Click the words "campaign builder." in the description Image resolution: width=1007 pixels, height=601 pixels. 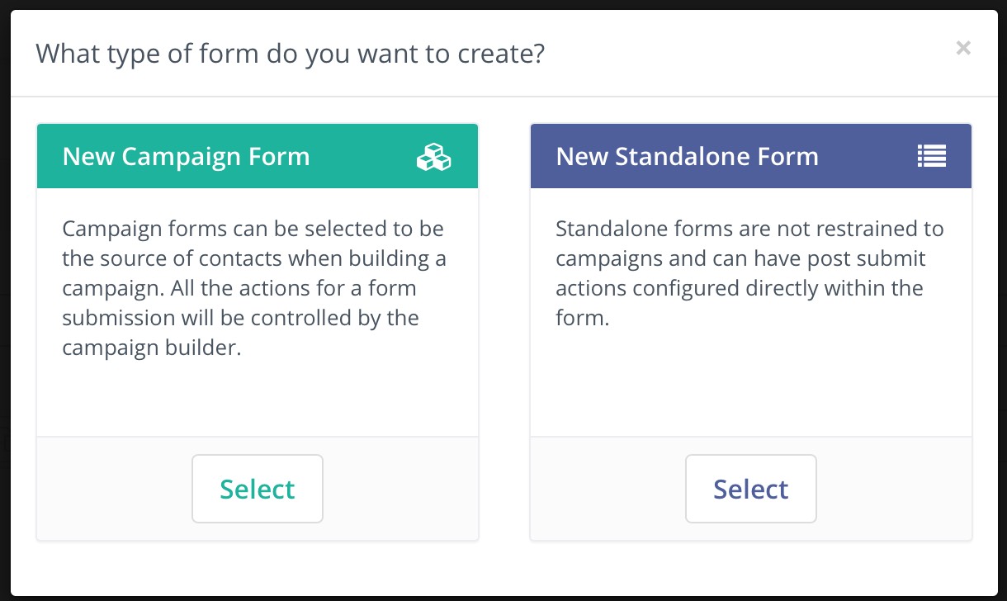click(x=152, y=348)
